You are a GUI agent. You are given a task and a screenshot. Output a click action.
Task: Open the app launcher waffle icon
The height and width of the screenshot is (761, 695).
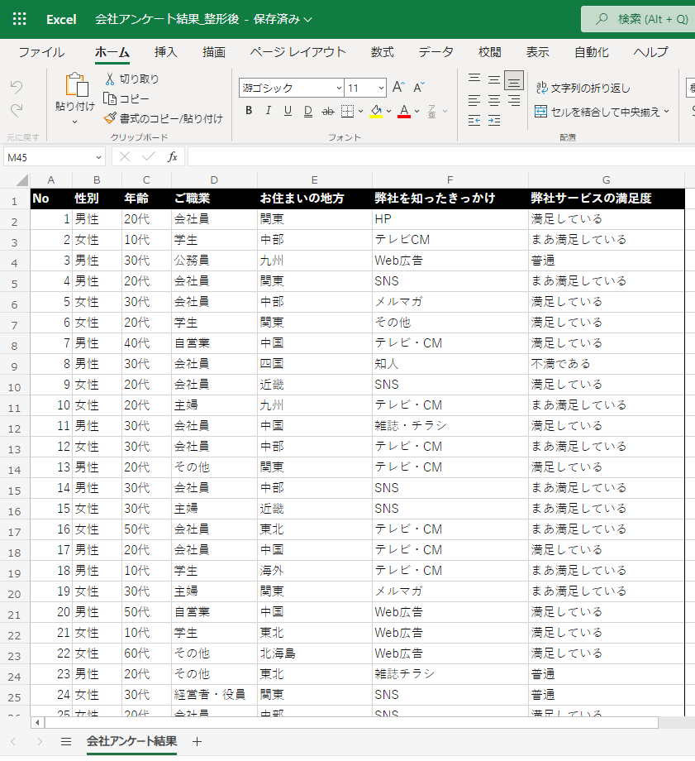point(19,19)
